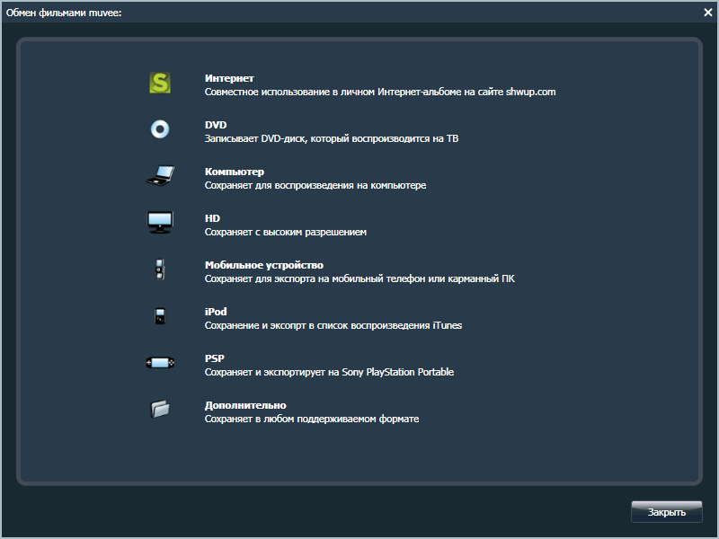Select the laptop Компьютер icon
The height and width of the screenshot is (539, 719).
click(159, 177)
